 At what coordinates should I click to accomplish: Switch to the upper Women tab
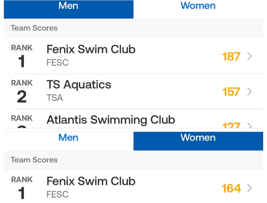[x=198, y=6]
